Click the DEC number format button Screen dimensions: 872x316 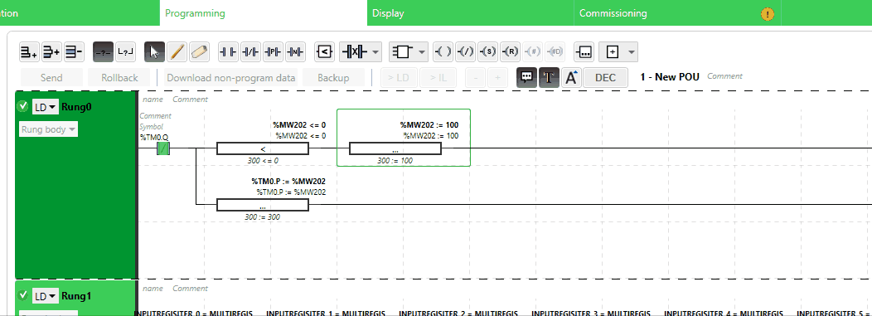tap(606, 77)
